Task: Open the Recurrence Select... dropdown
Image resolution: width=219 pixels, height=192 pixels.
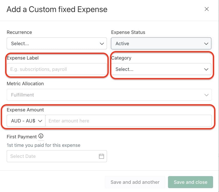Action: click(x=57, y=43)
